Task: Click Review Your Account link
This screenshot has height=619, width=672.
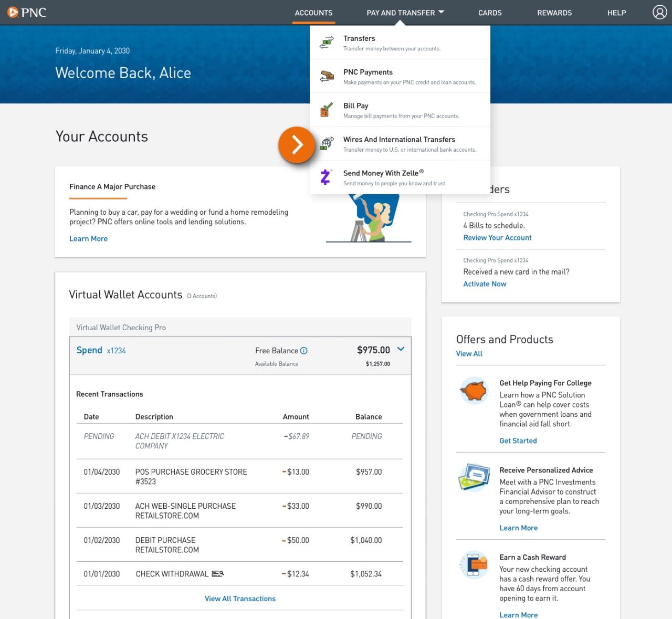Action: click(x=497, y=237)
